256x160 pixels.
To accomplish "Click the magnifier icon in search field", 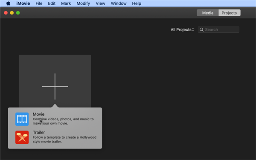I will point(202,29).
